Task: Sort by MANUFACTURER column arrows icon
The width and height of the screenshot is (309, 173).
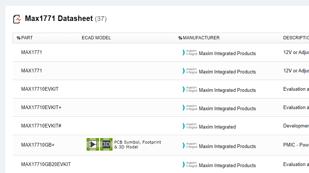Action: (x=180, y=38)
